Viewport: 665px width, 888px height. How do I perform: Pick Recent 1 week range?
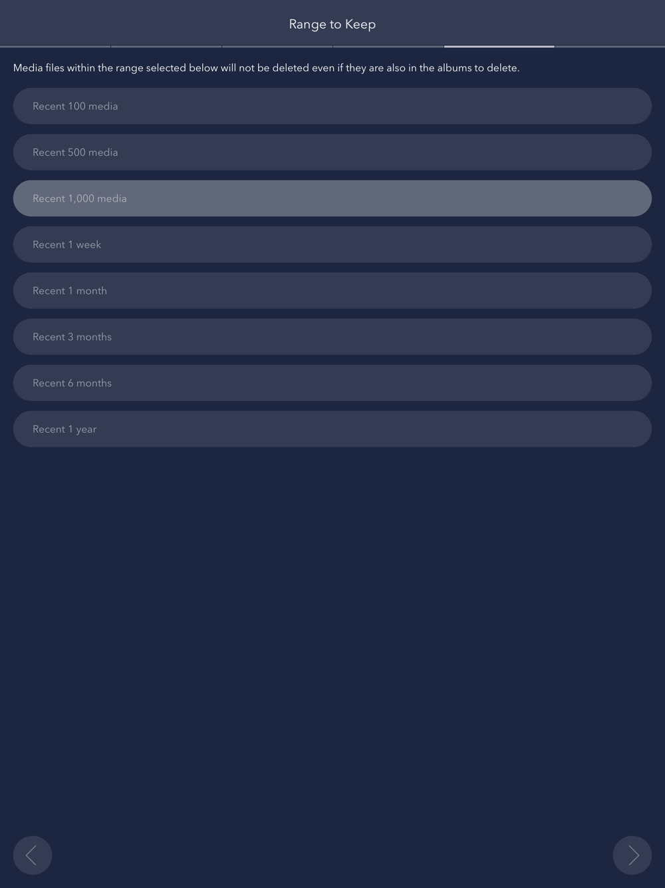[332, 244]
